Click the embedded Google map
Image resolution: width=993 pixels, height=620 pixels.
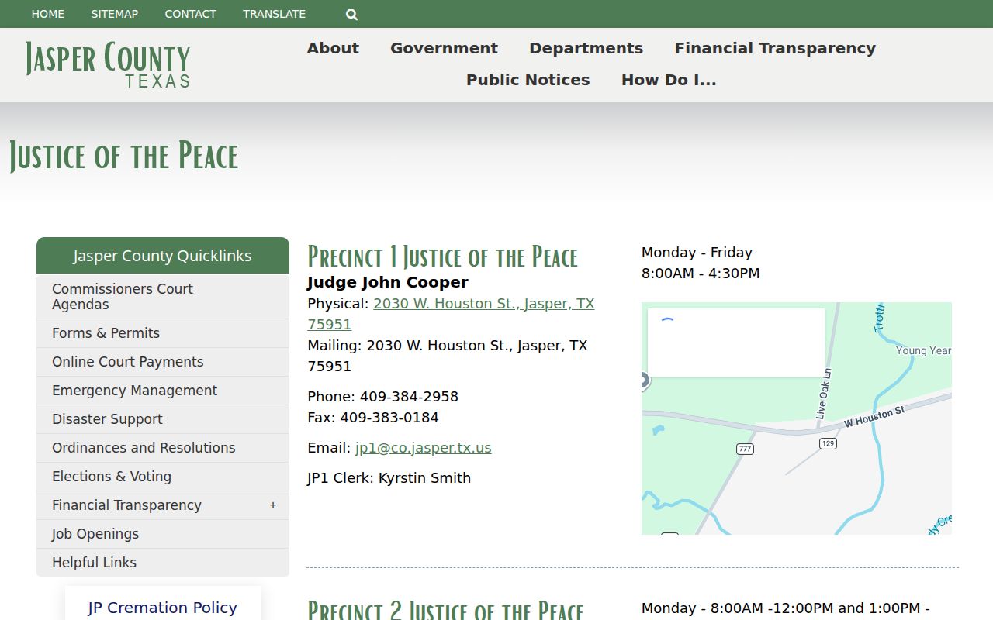pyautogui.click(x=797, y=418)
